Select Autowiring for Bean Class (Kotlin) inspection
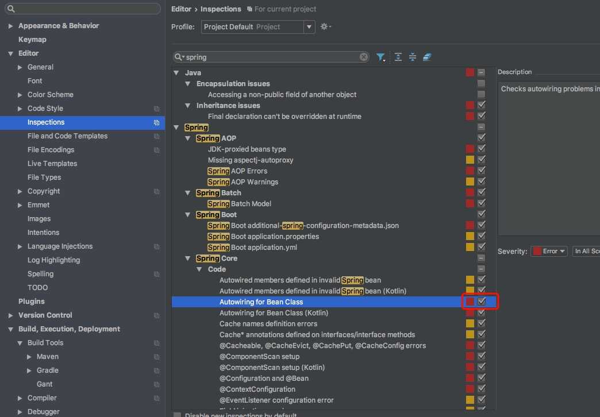Screen dimensions: 600x417 click(x=274, y=313)
